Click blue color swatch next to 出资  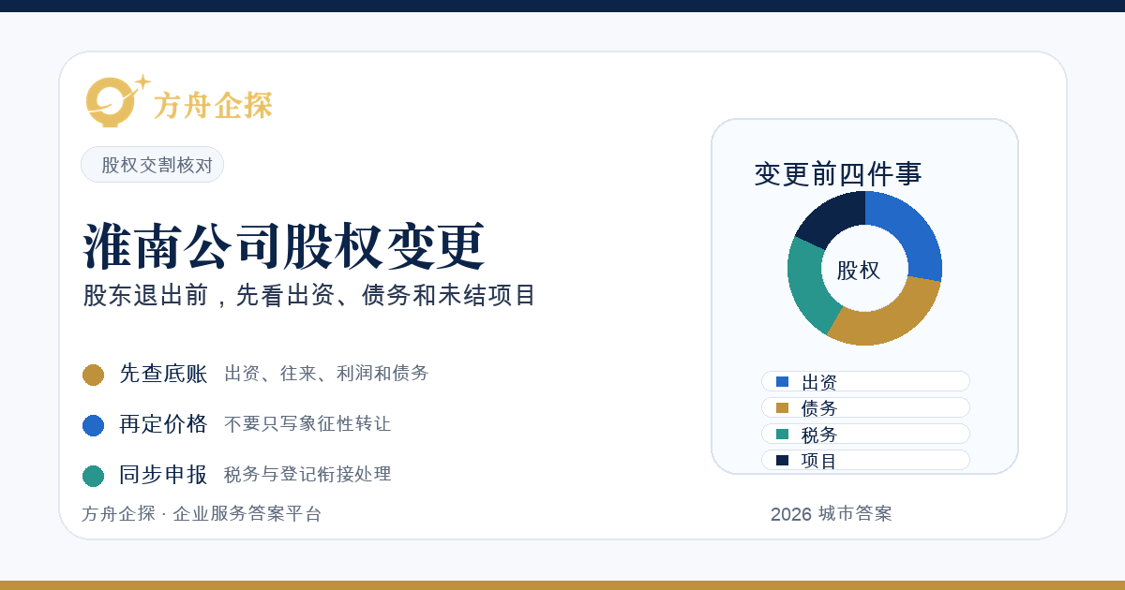pos(783,381)
